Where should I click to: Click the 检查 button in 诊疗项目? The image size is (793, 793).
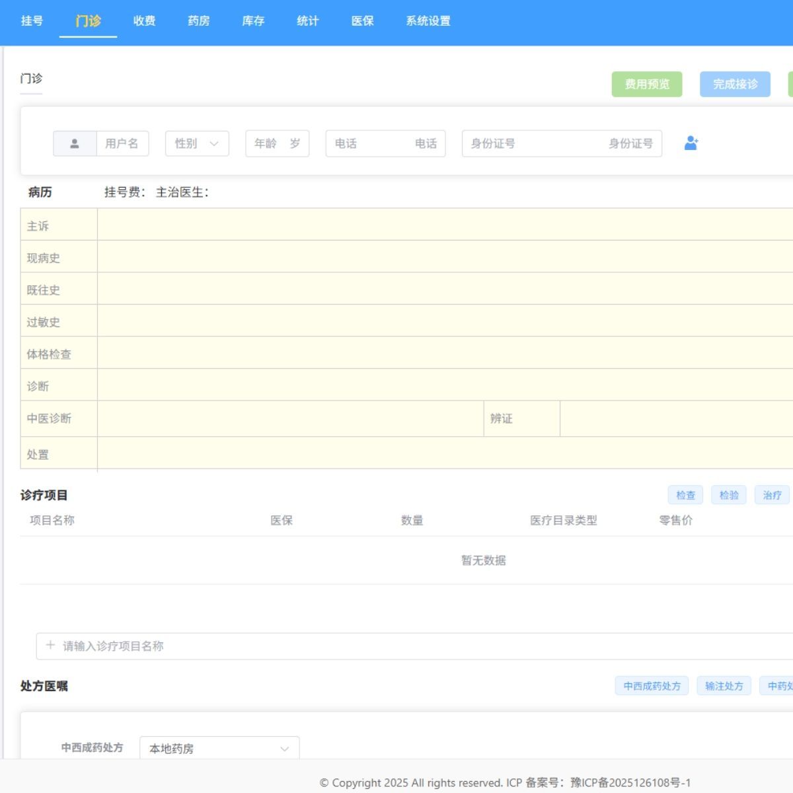click(x=685, y=494)
